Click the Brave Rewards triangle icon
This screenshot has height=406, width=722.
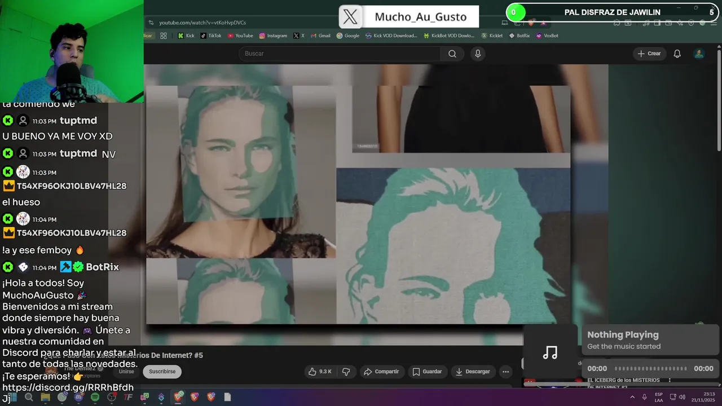(543, 23)
